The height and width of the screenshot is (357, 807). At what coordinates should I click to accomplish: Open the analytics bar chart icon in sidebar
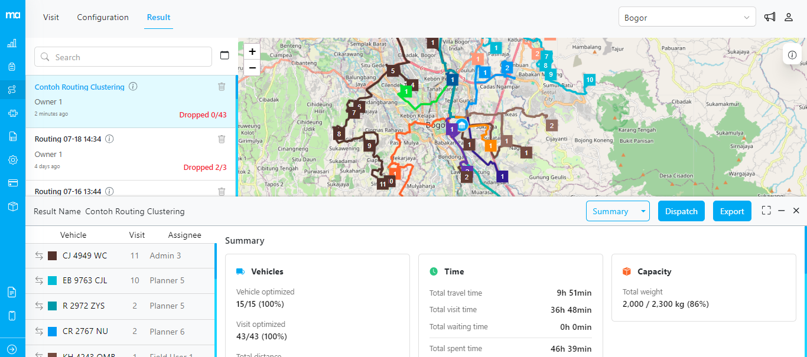(x=12, y=42)
